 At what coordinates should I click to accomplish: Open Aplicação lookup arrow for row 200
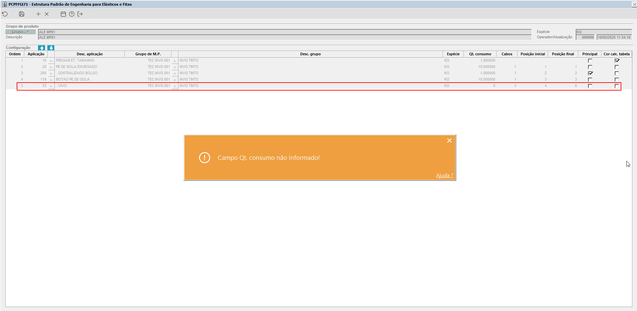(51, 73)
